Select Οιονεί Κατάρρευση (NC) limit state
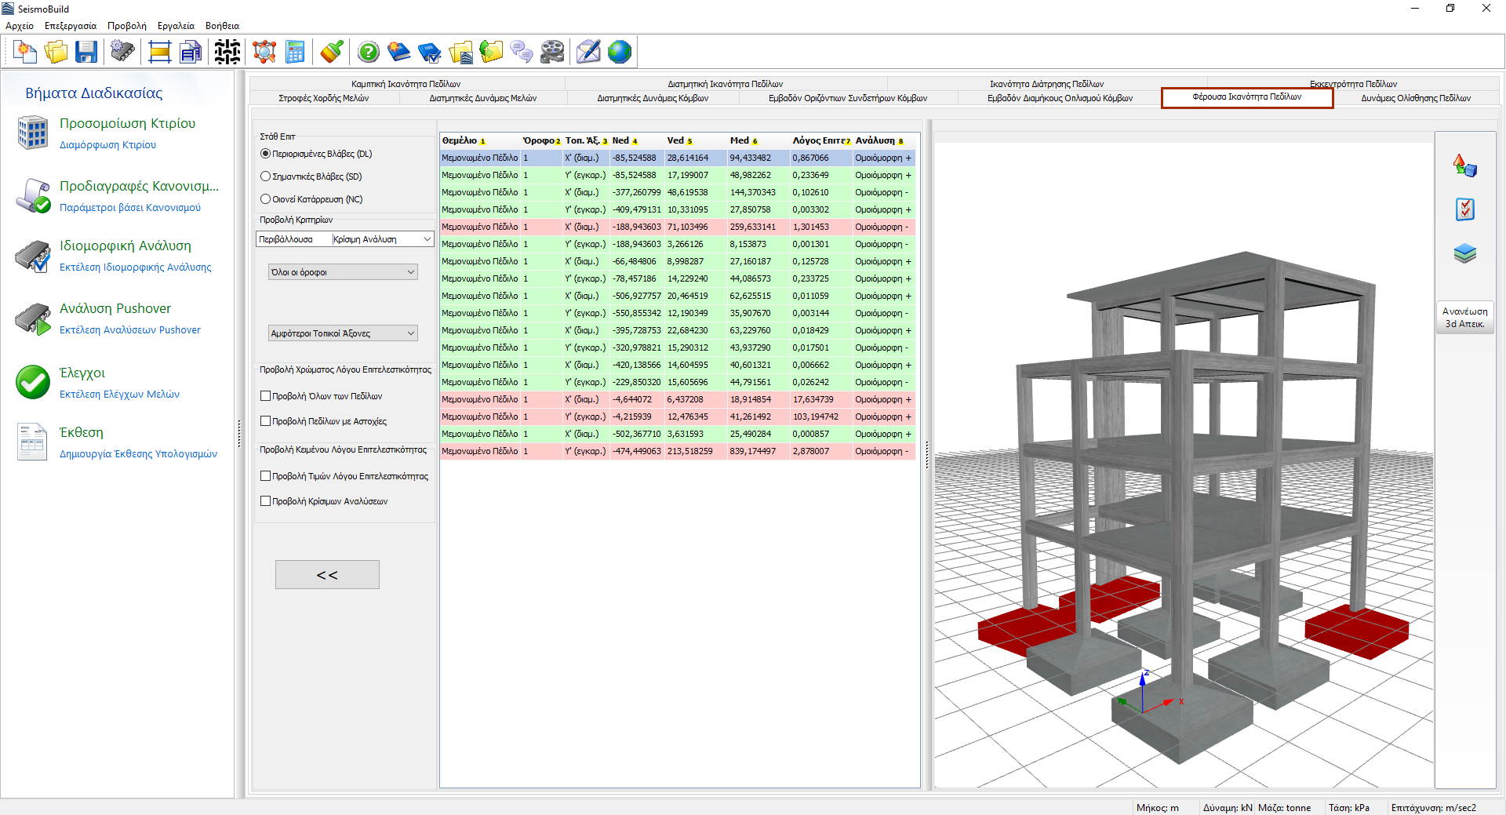The height and width of the screenshot is (815, 1506). click(x=266, y=199)
